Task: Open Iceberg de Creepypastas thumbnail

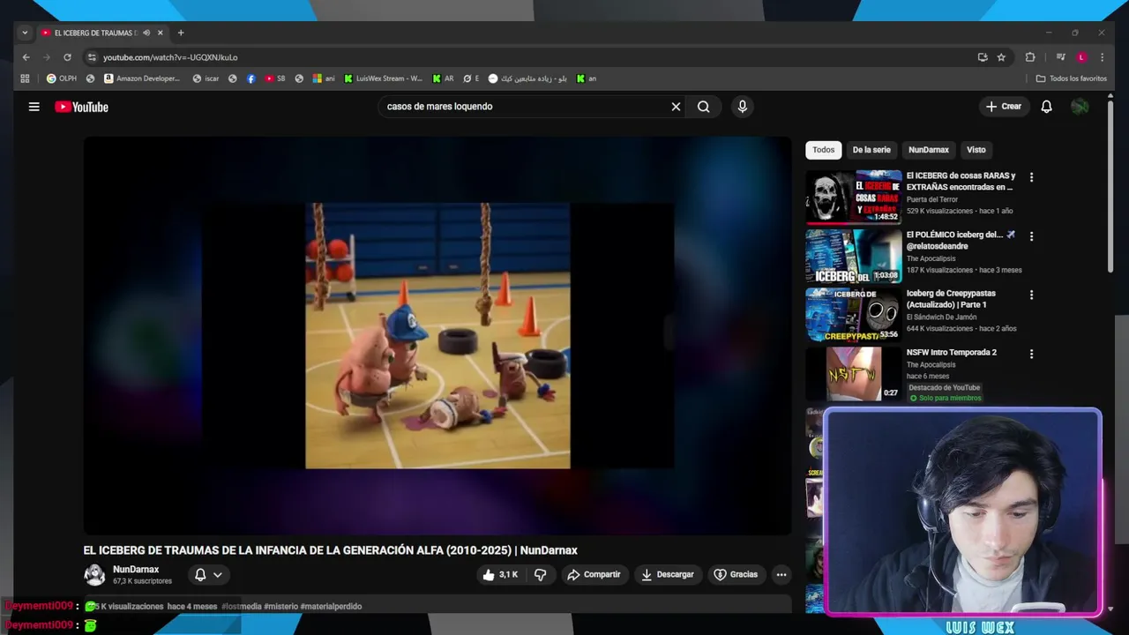Action: 854,315
